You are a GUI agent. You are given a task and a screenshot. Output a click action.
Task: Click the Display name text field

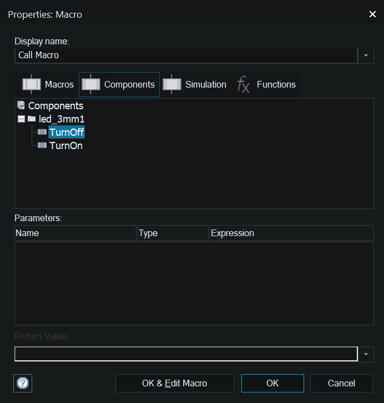(x=186, y=55)
